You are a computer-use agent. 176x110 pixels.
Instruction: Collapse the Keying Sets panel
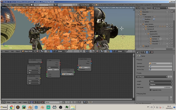click(x=141, y=94)
